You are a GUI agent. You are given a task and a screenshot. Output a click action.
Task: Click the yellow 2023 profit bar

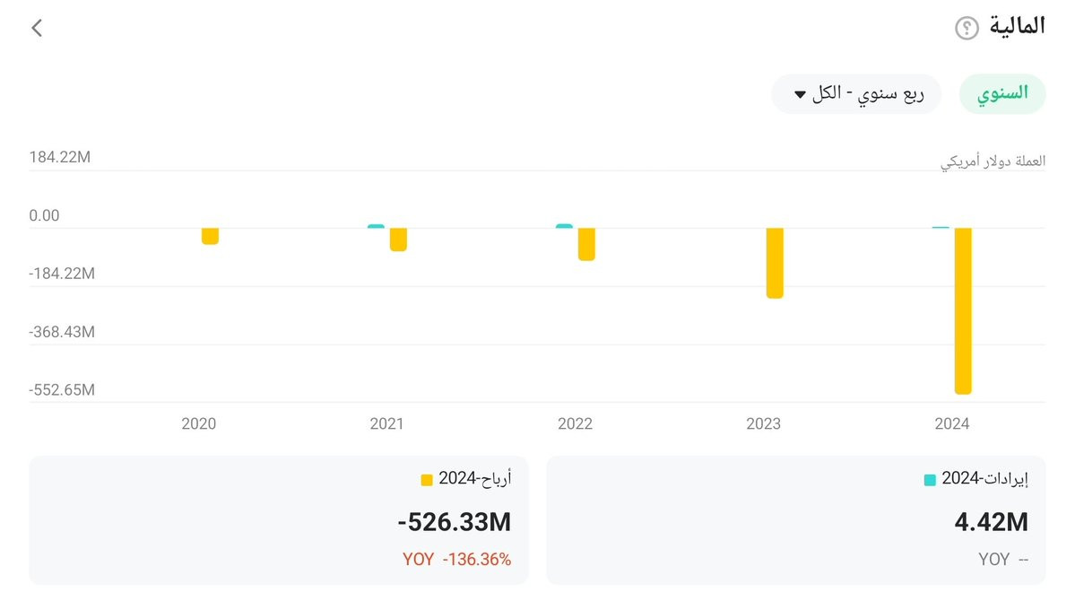(775, 262)
